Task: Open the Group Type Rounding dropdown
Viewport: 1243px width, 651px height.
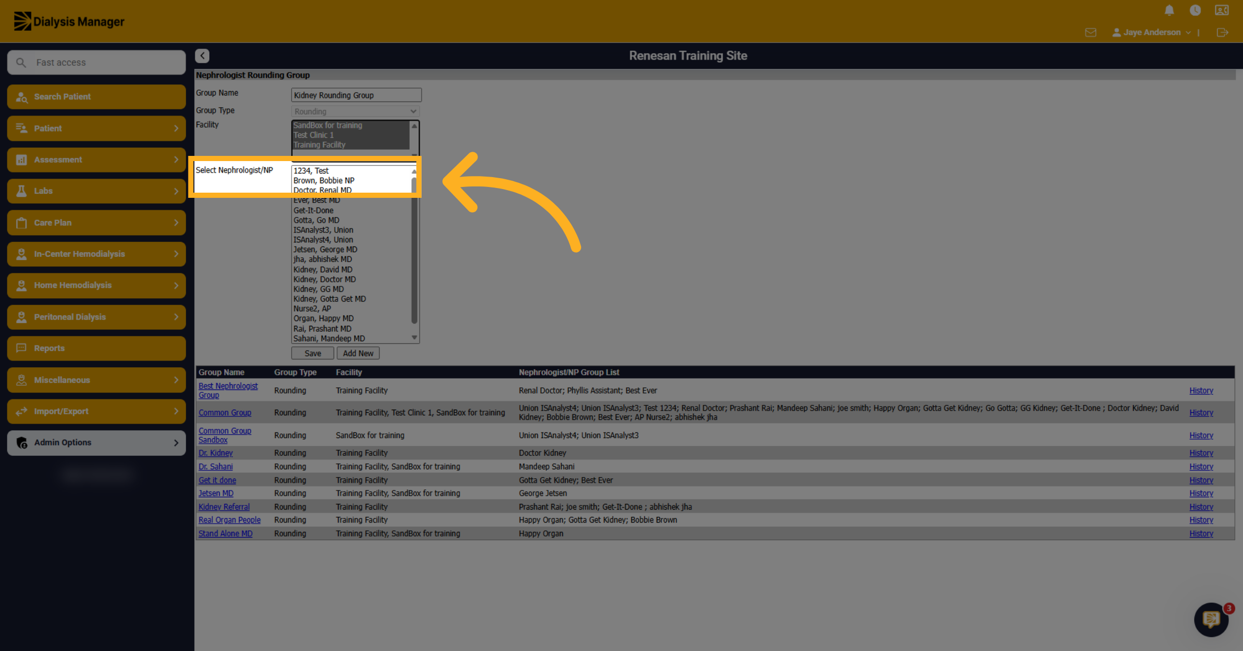Action: 356,111
